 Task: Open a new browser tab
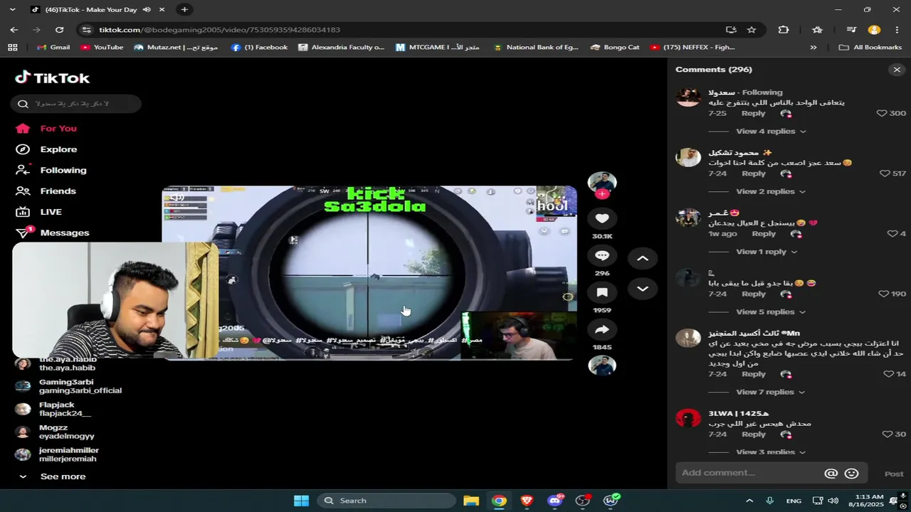click(184, 9)
